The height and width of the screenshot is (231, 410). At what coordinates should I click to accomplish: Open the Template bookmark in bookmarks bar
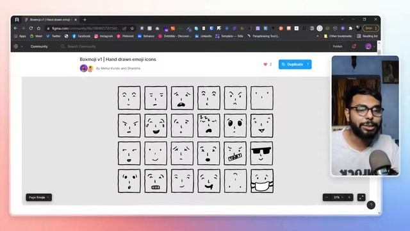pyautogui.click(x=229, y=36)
